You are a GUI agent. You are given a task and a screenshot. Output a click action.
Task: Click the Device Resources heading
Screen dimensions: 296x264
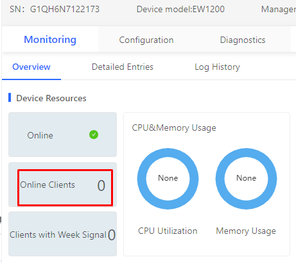tap(51, 98)
